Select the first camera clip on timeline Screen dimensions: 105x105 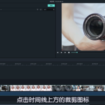coord(5,88)
